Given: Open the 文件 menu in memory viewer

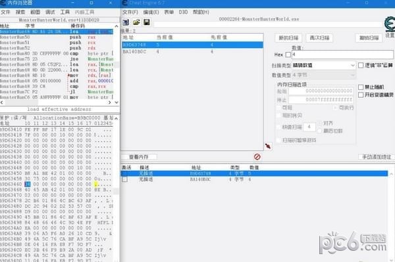Looking at the screenshot, I should click(5, 12).
